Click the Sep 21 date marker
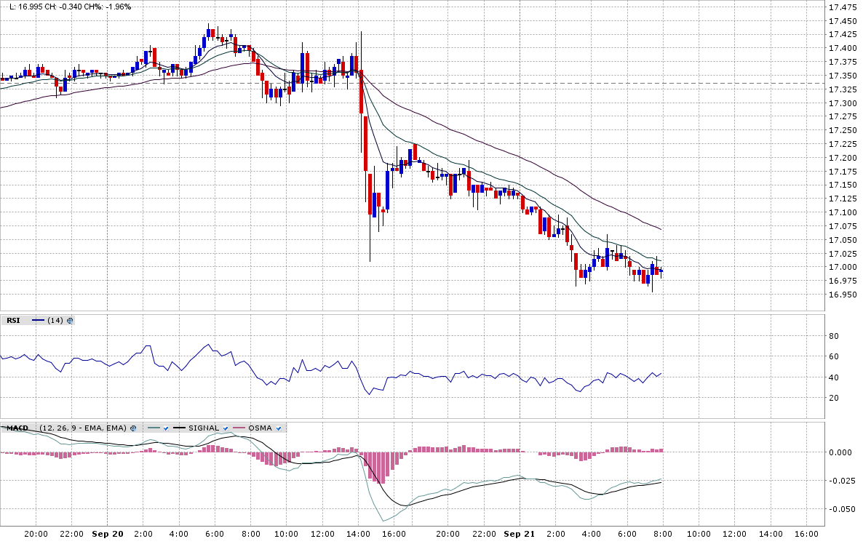This screenshot has width=863, height=544. tap(520, 534)
